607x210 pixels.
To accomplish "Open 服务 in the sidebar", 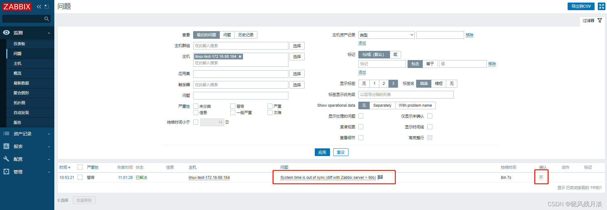I will click(17, 123).
